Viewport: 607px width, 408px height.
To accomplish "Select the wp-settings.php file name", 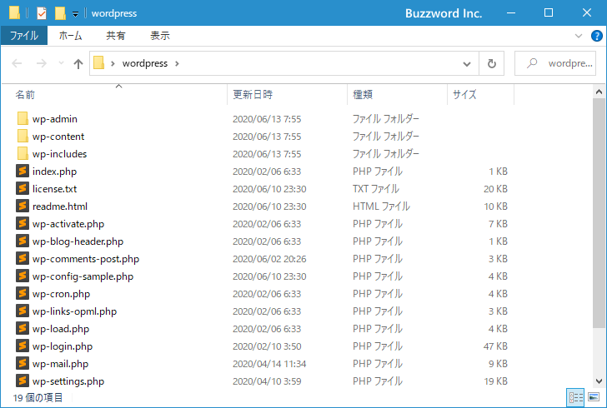I will (68, 381).
